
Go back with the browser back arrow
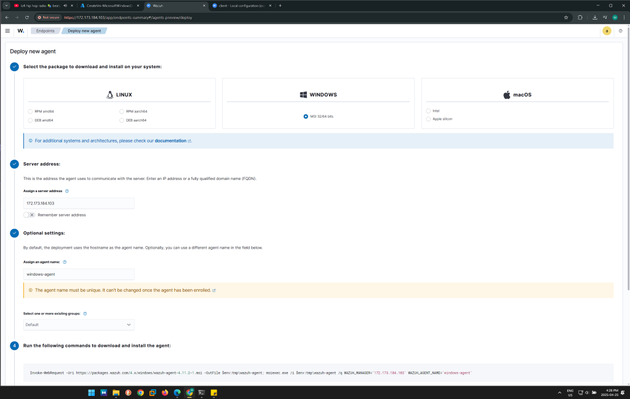coord(7,18)
